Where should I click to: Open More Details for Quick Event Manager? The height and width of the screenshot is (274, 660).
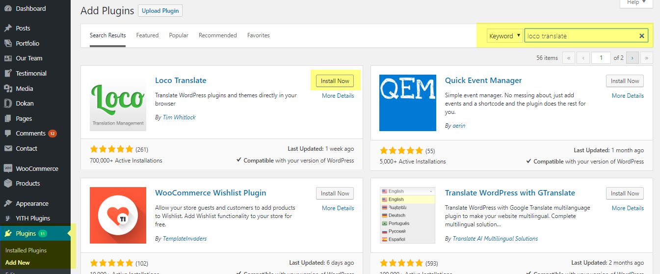628,96
